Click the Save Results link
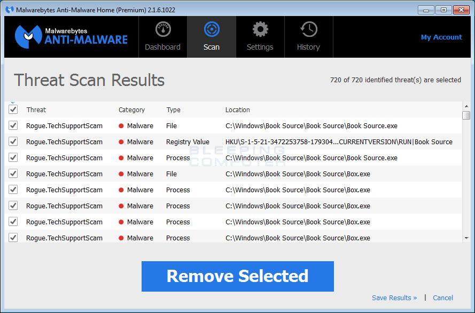 pos(394,298)
